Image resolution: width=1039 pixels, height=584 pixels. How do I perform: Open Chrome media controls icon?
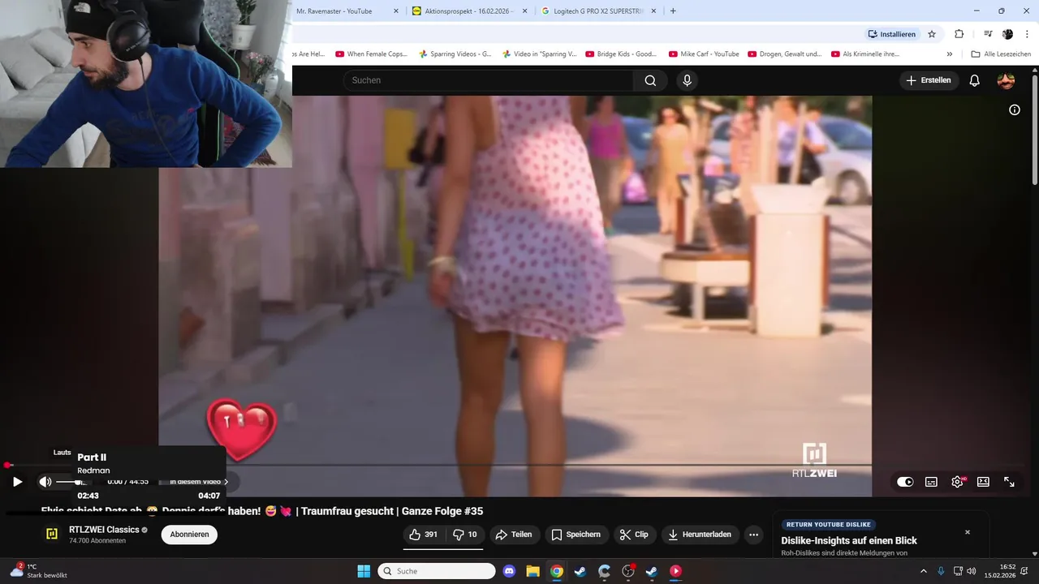pos(988,34)
